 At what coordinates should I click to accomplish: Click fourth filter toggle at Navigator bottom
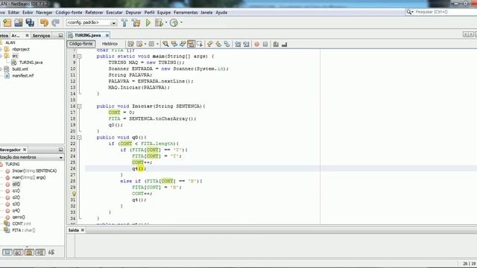pyautogui.click(x=40, y=252)
